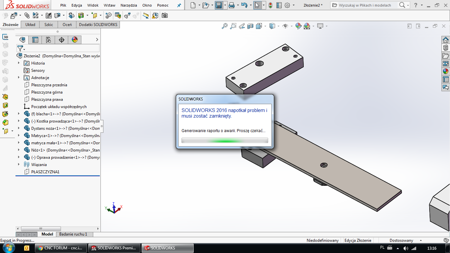Click the Exploded view icon
The width and height of the screenshot is (450, 253).
coord(127,15)
